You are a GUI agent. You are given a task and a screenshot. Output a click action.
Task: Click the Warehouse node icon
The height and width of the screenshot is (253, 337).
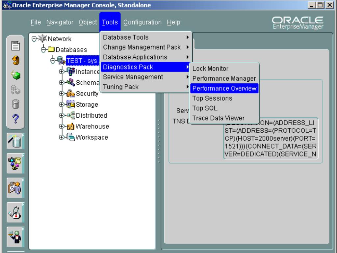[71, 126]
